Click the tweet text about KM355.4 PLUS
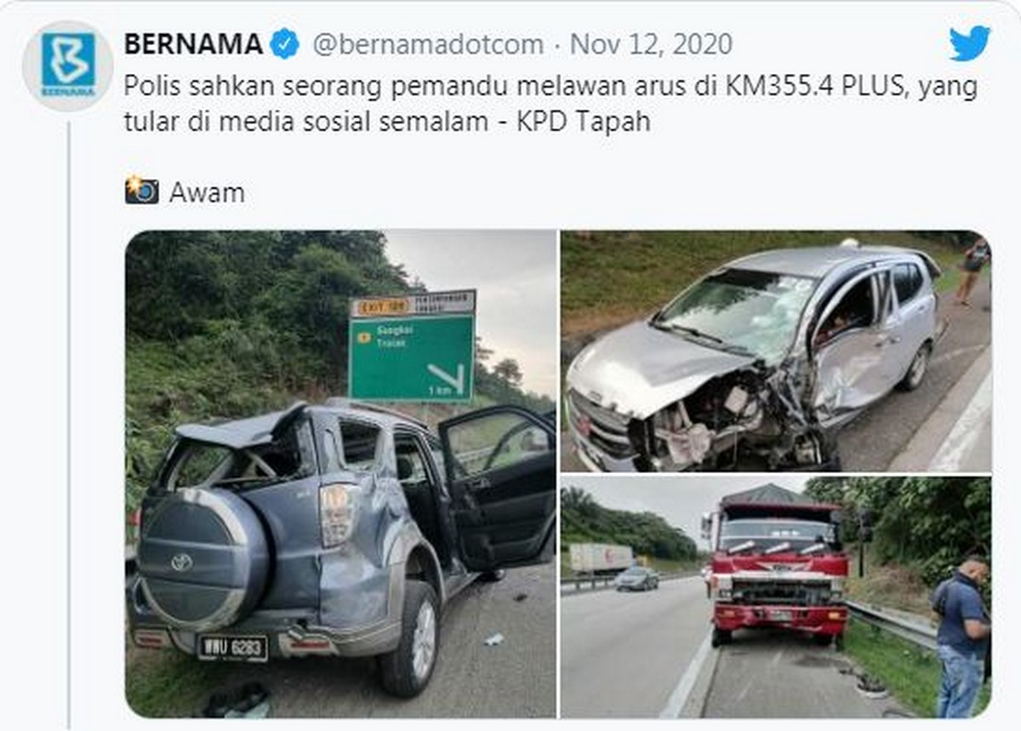This screenshot has height=731, width=1021. (551, 104)
